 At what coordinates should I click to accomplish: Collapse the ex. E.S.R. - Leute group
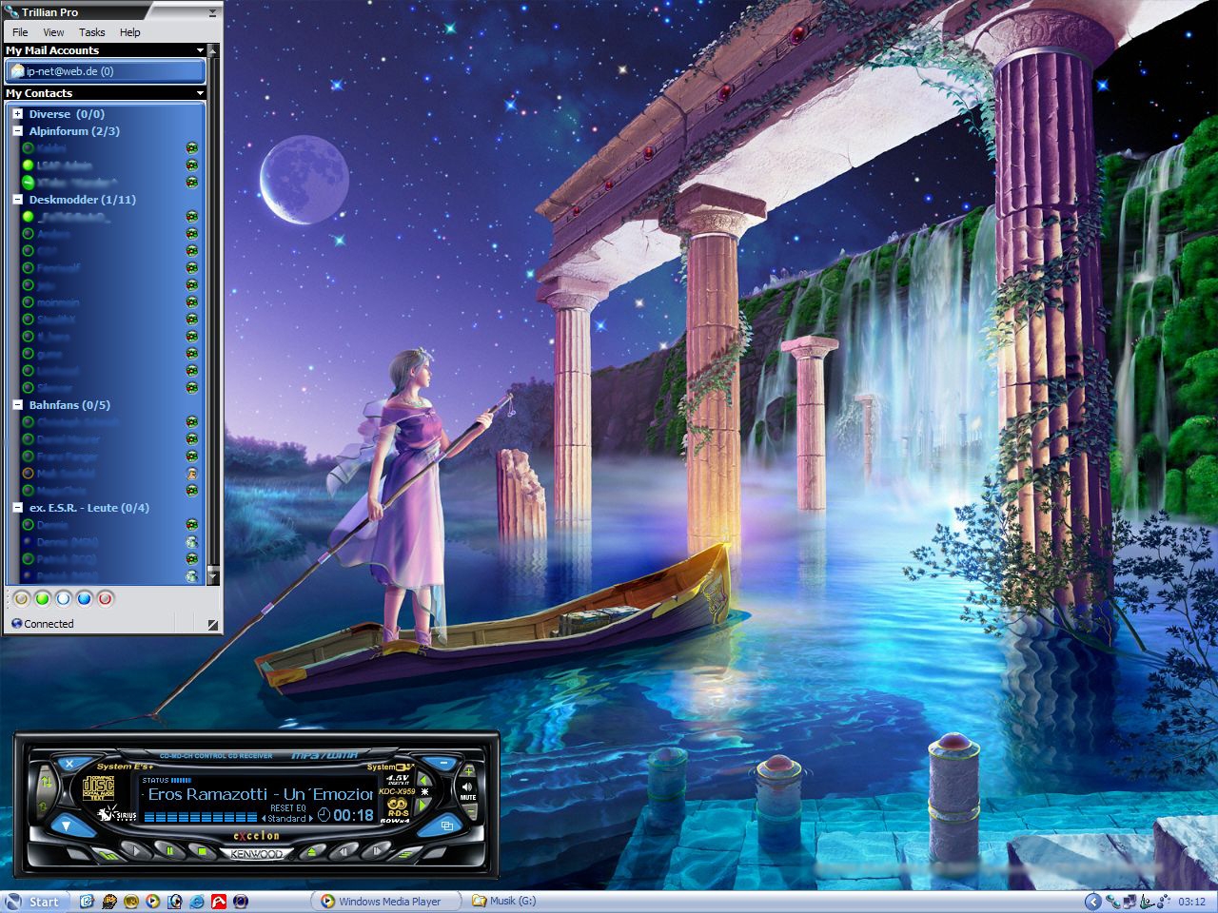coord(17,508)
